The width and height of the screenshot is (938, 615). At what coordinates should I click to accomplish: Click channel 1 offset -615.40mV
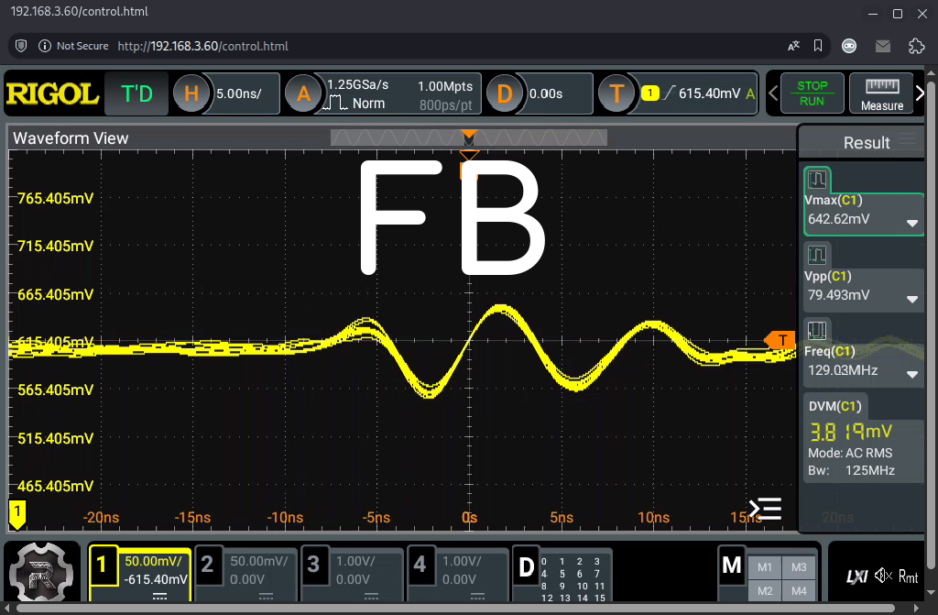pyautogui.click(x=156, y=579)
